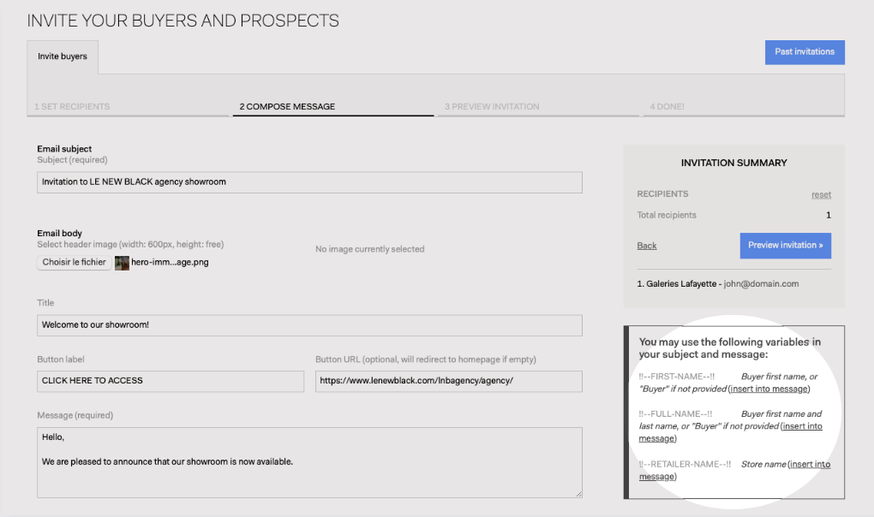The image size is (874, 517).
Task: Click inside the Message text area
Action: [309, 462]
